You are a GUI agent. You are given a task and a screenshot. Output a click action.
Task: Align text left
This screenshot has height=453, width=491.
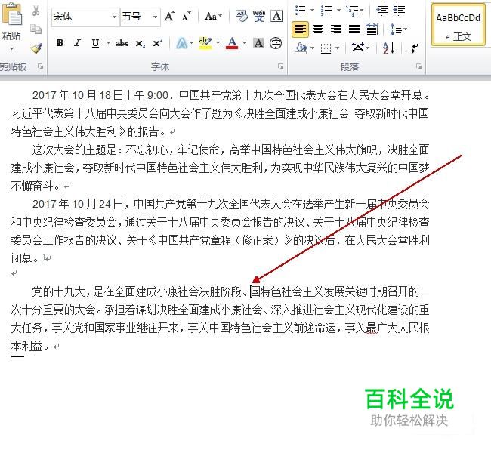[x=301, y=29]
